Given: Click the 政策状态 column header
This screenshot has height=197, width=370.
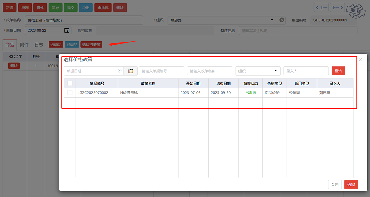Looking at the screenshot, I should pos(251,84).
